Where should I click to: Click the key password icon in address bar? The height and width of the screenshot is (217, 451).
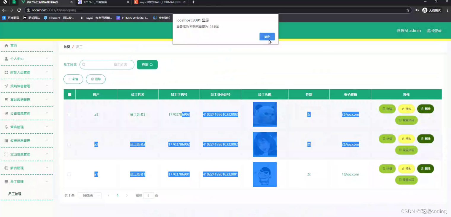(x=417, y=10)
